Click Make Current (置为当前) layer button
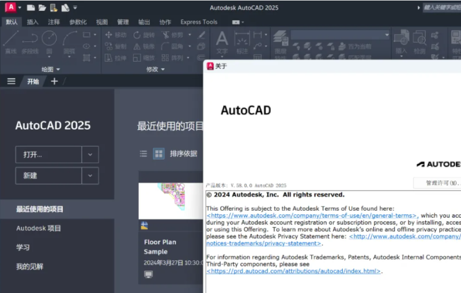 click(354, 47)
